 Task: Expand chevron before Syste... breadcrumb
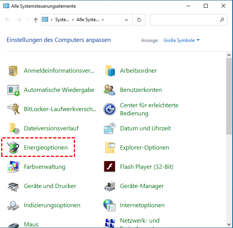[52, 20]
